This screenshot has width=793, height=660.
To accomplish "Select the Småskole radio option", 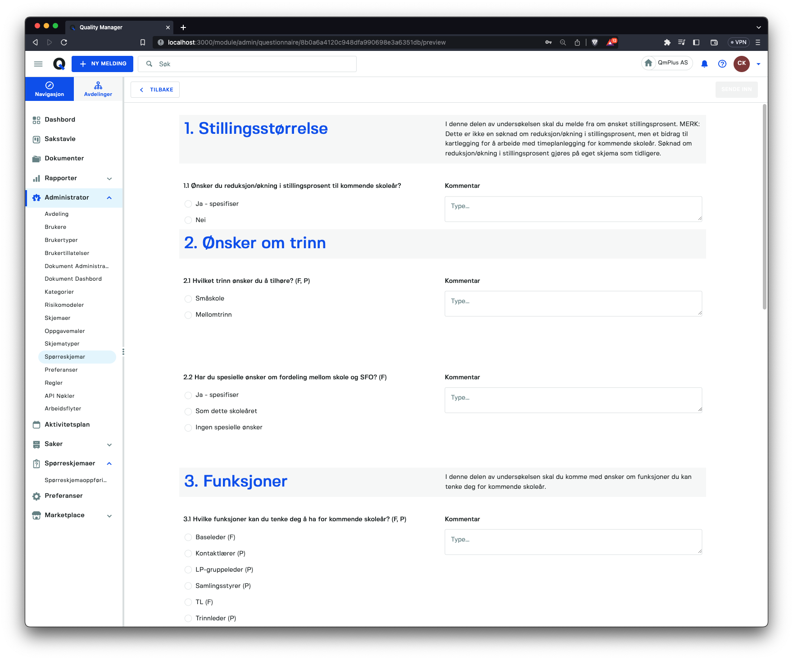I will coord(188,299).
